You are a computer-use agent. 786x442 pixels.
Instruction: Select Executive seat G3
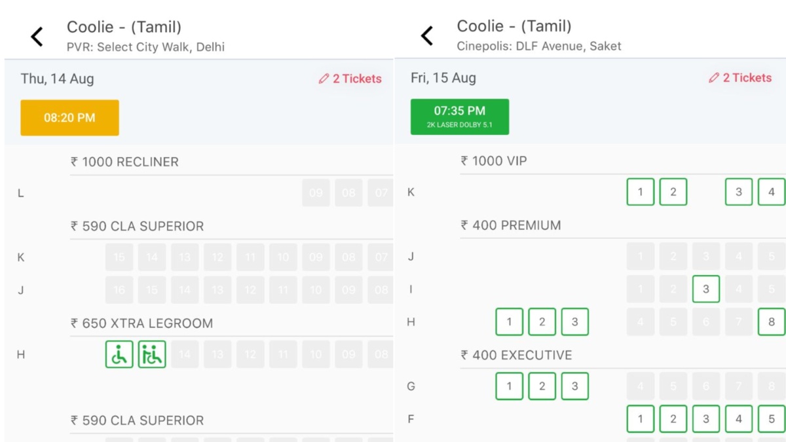[x=574, y=386]
